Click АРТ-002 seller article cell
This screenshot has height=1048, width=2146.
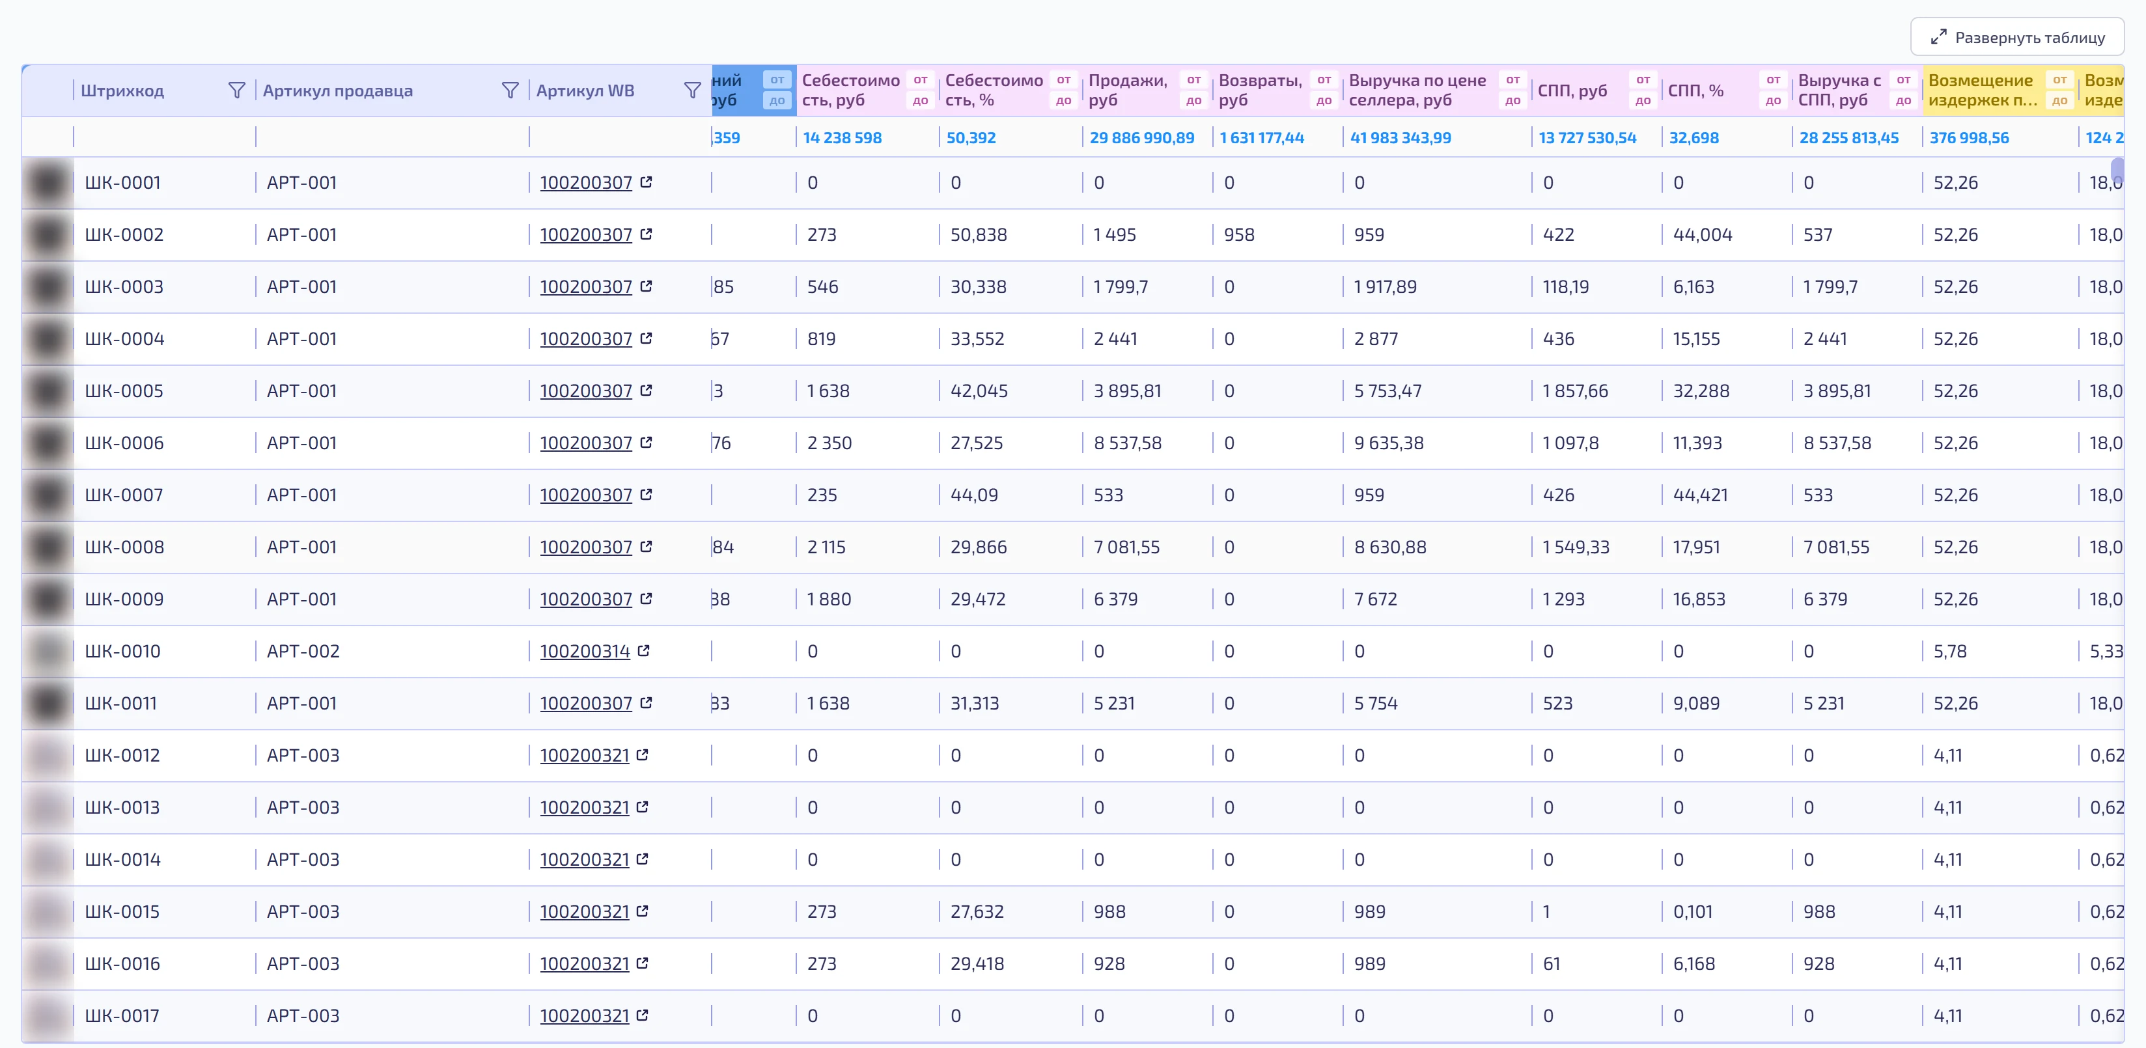coord(303,651)
